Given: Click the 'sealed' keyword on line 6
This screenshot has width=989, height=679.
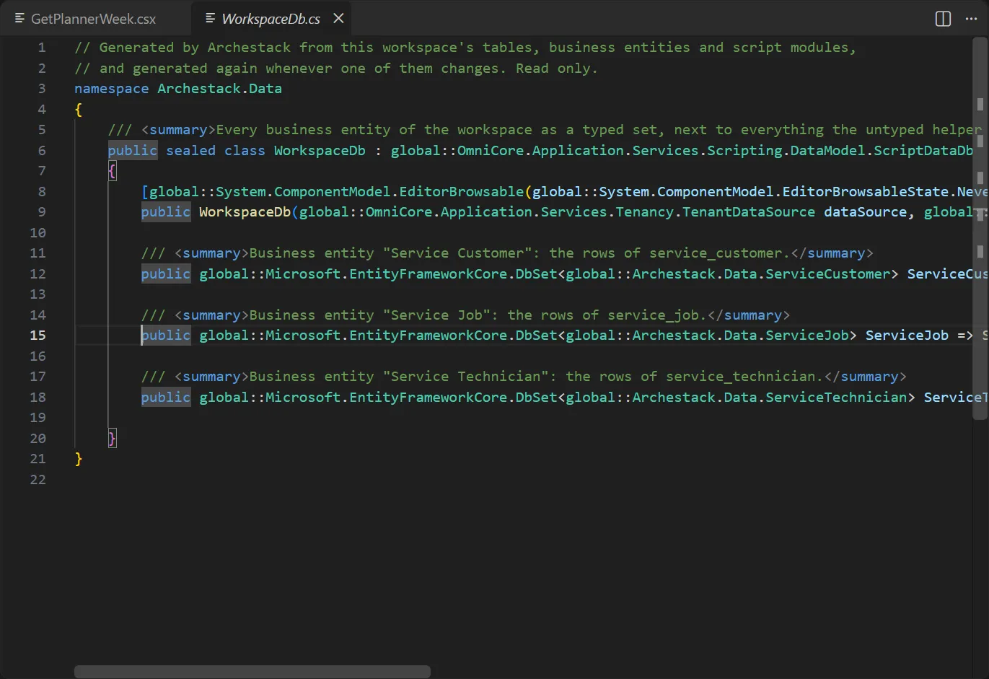Looking at the screenshot, I should tap(190, 151).
